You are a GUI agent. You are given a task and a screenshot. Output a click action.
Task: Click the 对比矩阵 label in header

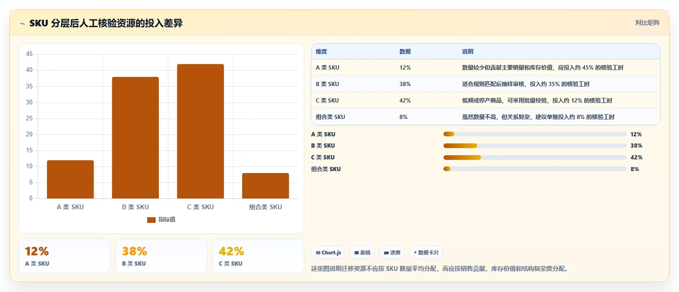pos(647,23)
